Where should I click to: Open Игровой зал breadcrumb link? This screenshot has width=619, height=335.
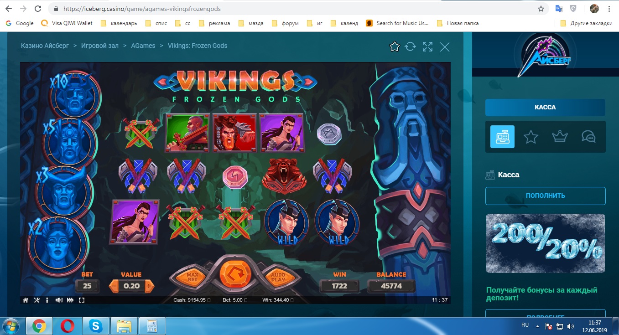tap(99, 46)
